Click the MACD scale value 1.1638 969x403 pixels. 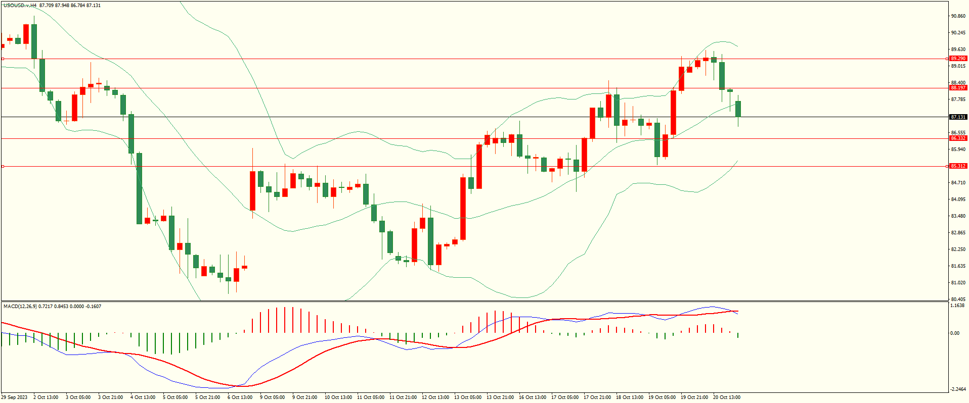[x=957, y=306]
